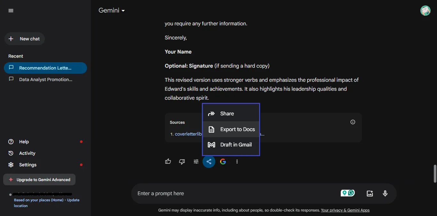Open the Gemini model dropdown
This screenshot has height=216, width=437.
(111, 10)
